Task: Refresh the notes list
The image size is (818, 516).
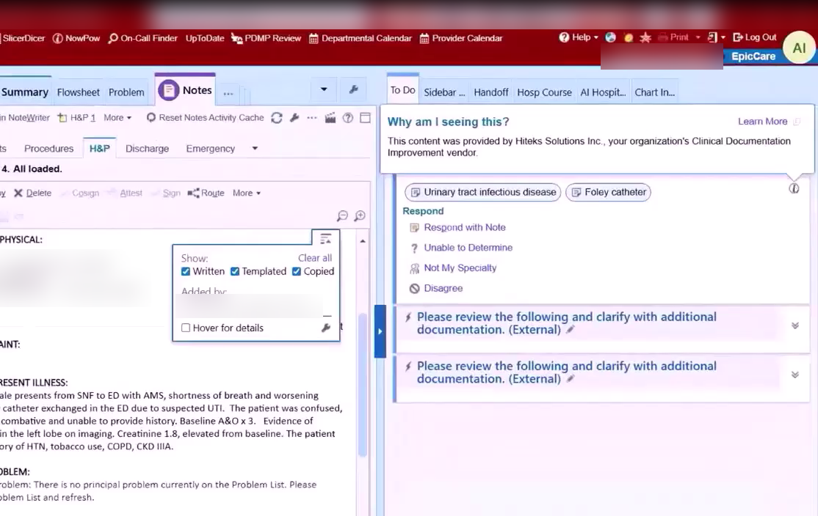Action: [277, 118]
